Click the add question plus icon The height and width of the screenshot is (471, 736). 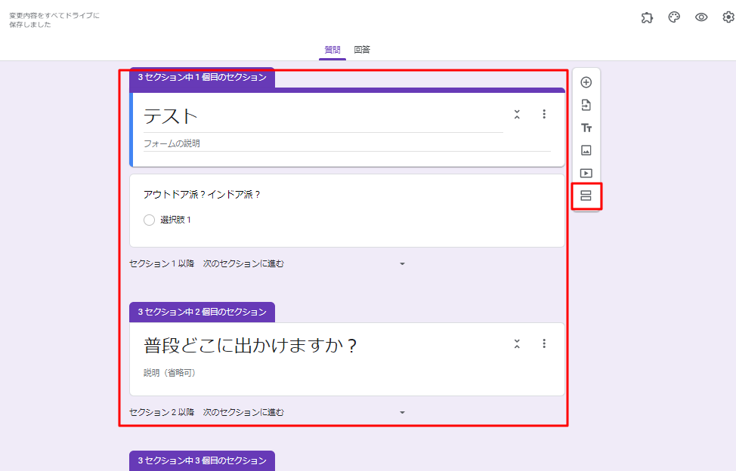click(x=586, y=82)
